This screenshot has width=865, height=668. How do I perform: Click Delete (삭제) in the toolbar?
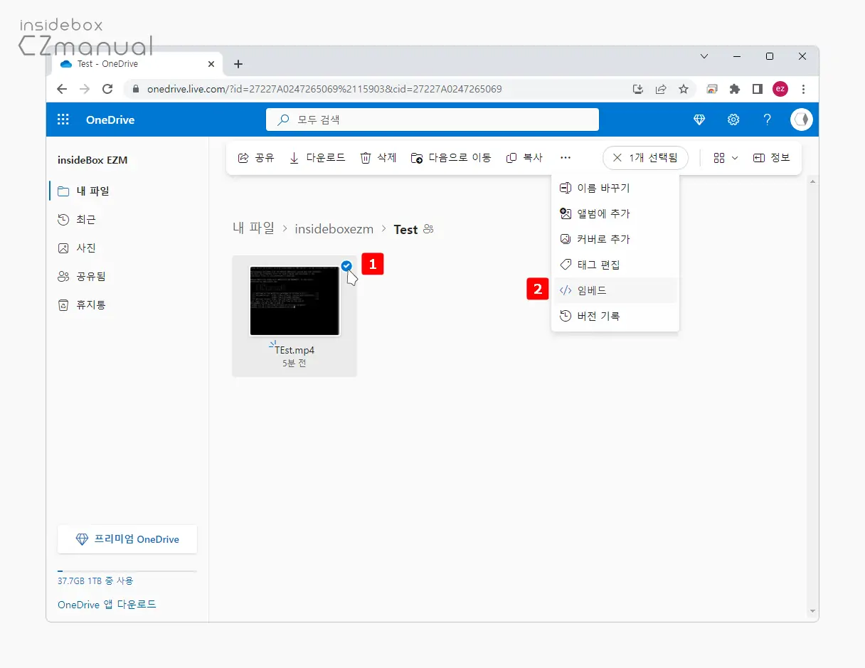378,158
